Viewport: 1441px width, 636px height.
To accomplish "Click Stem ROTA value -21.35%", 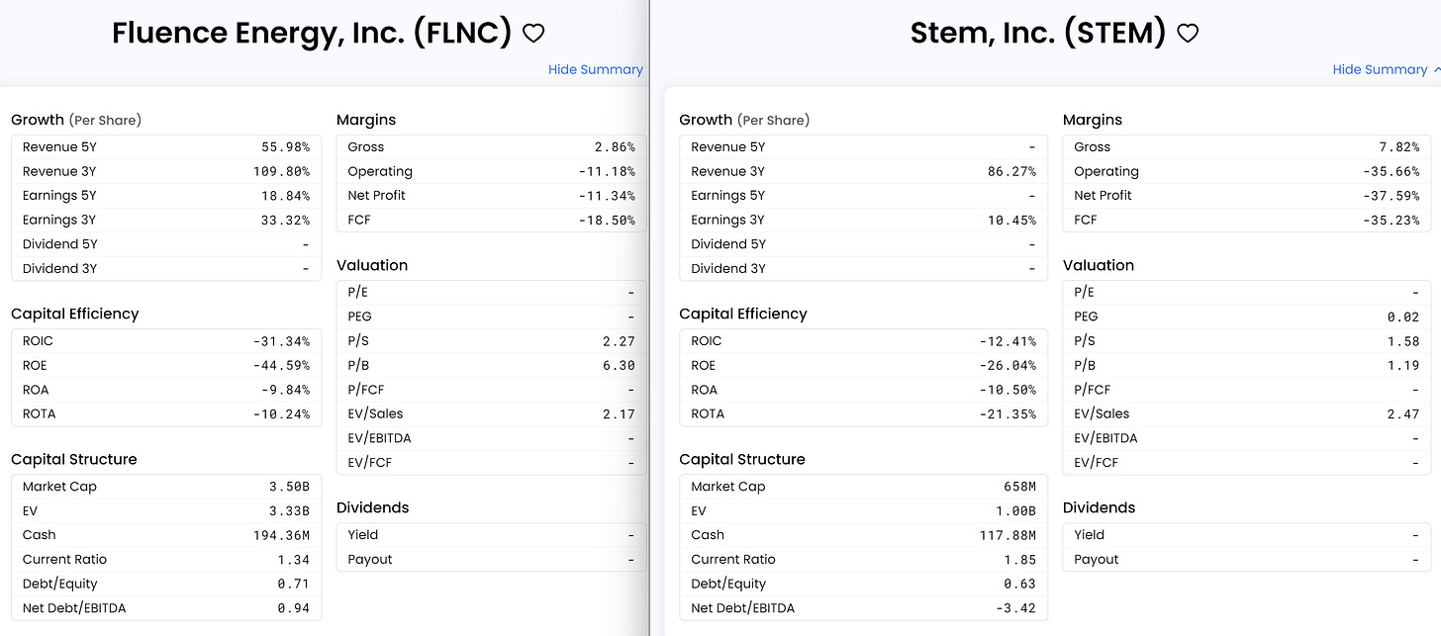I will pyautogui.click(x=1007, y=413).
